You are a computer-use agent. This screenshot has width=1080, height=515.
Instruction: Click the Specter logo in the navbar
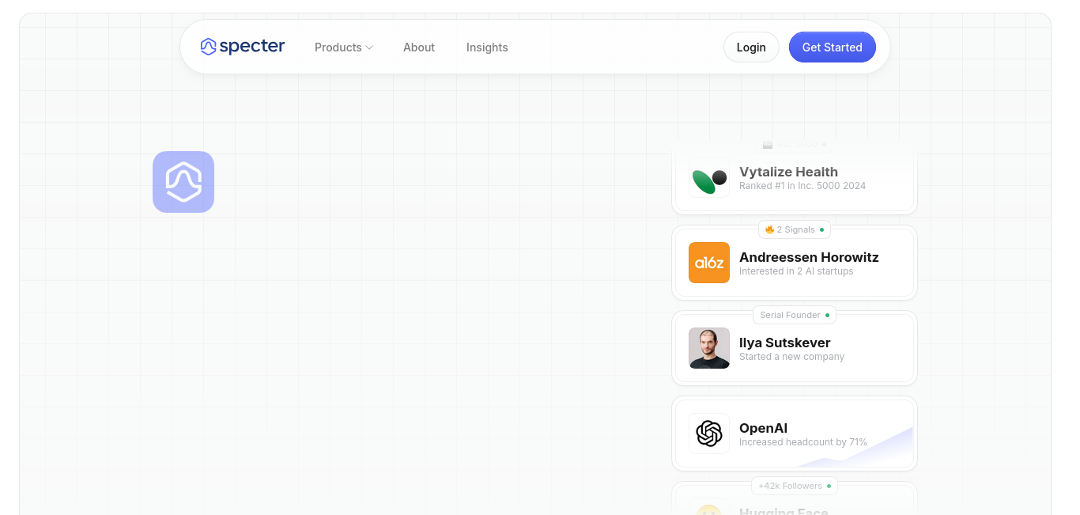coord(243,47)
